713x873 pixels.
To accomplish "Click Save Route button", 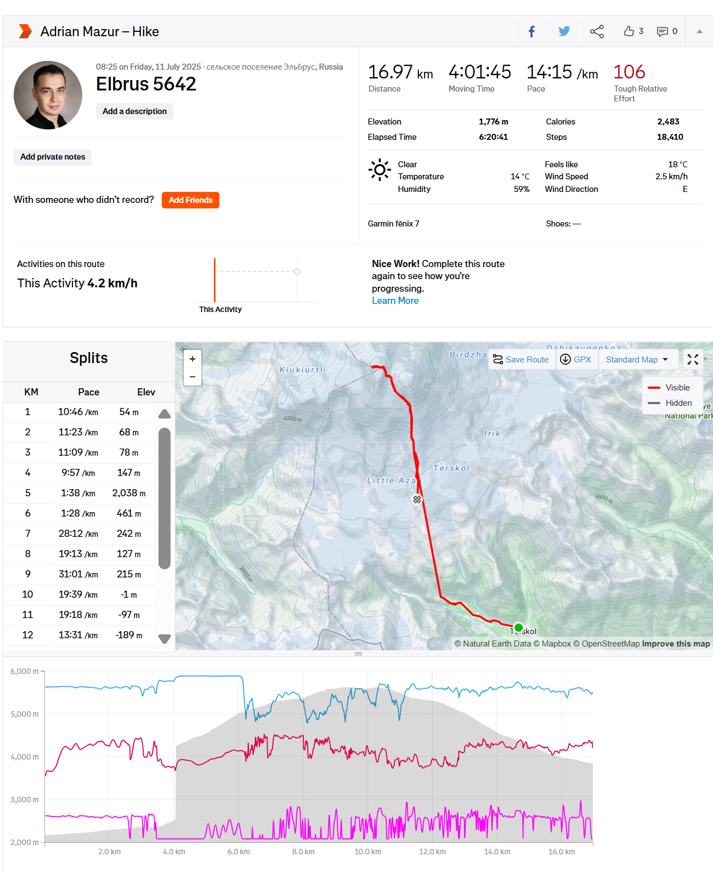I will 521,360.
